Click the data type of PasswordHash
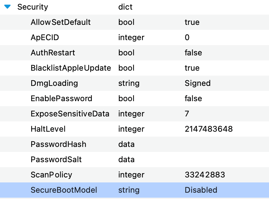 pos(126,144)
